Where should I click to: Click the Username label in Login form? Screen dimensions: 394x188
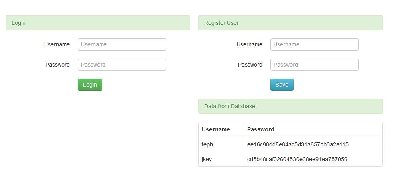click(x=57, y=44)
